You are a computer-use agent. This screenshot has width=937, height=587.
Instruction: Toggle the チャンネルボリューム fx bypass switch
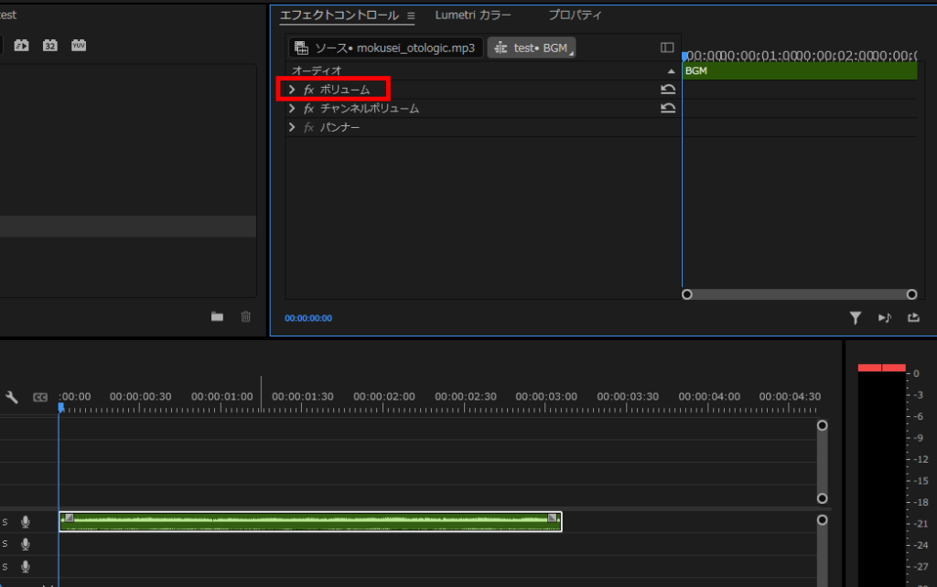[x=309, y=109]
